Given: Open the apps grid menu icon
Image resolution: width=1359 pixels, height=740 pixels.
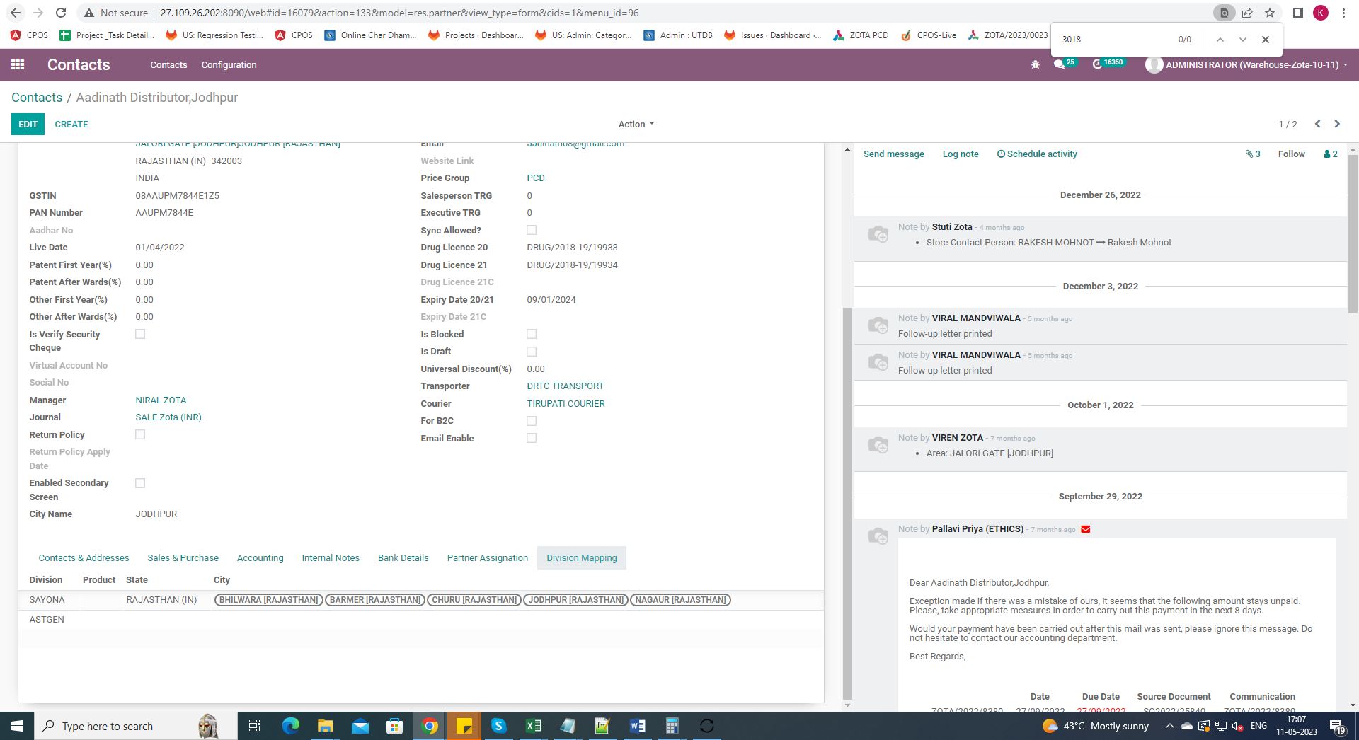Looking at the screenshot, I should tap(18, 64).
